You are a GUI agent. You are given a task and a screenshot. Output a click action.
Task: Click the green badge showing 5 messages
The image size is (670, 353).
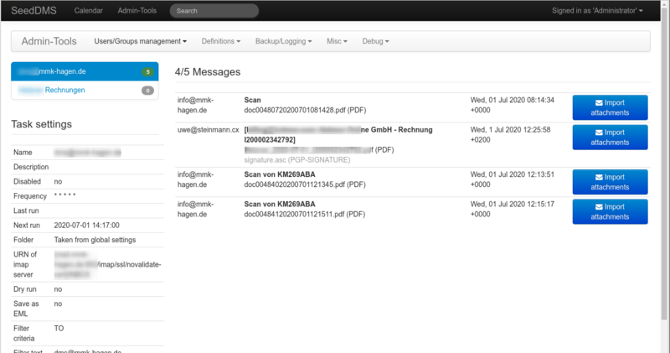point(147,72)
